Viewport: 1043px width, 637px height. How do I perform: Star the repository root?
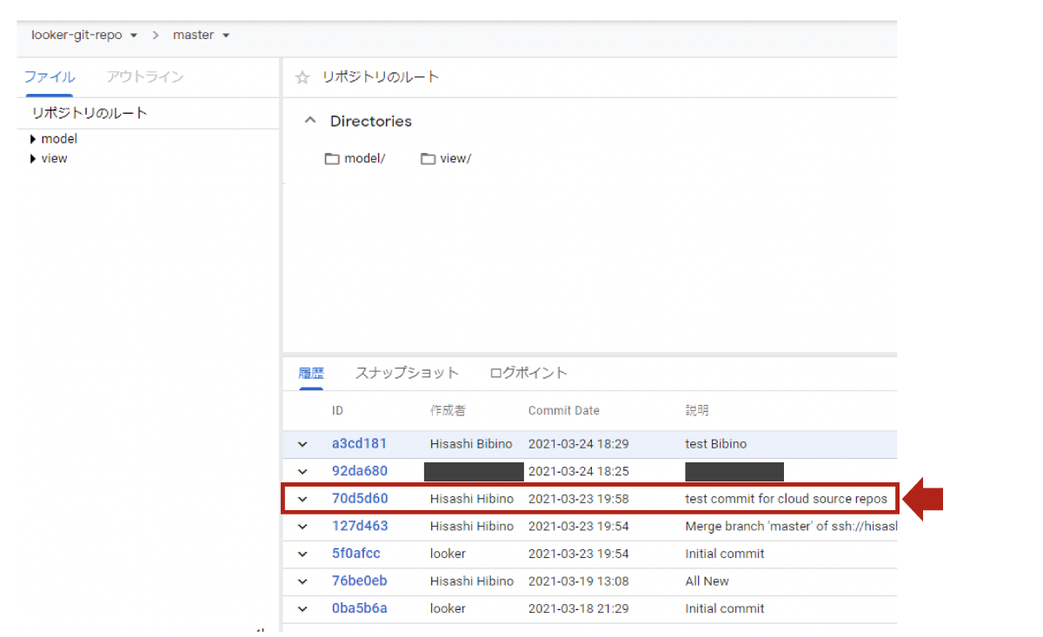302,77
